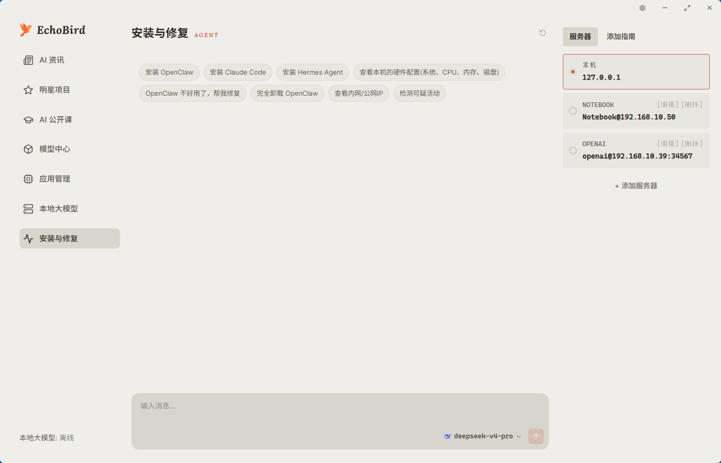Viewport: 721px width, 463px height.
Task: Send message with the arrow button
Action: 536,436
